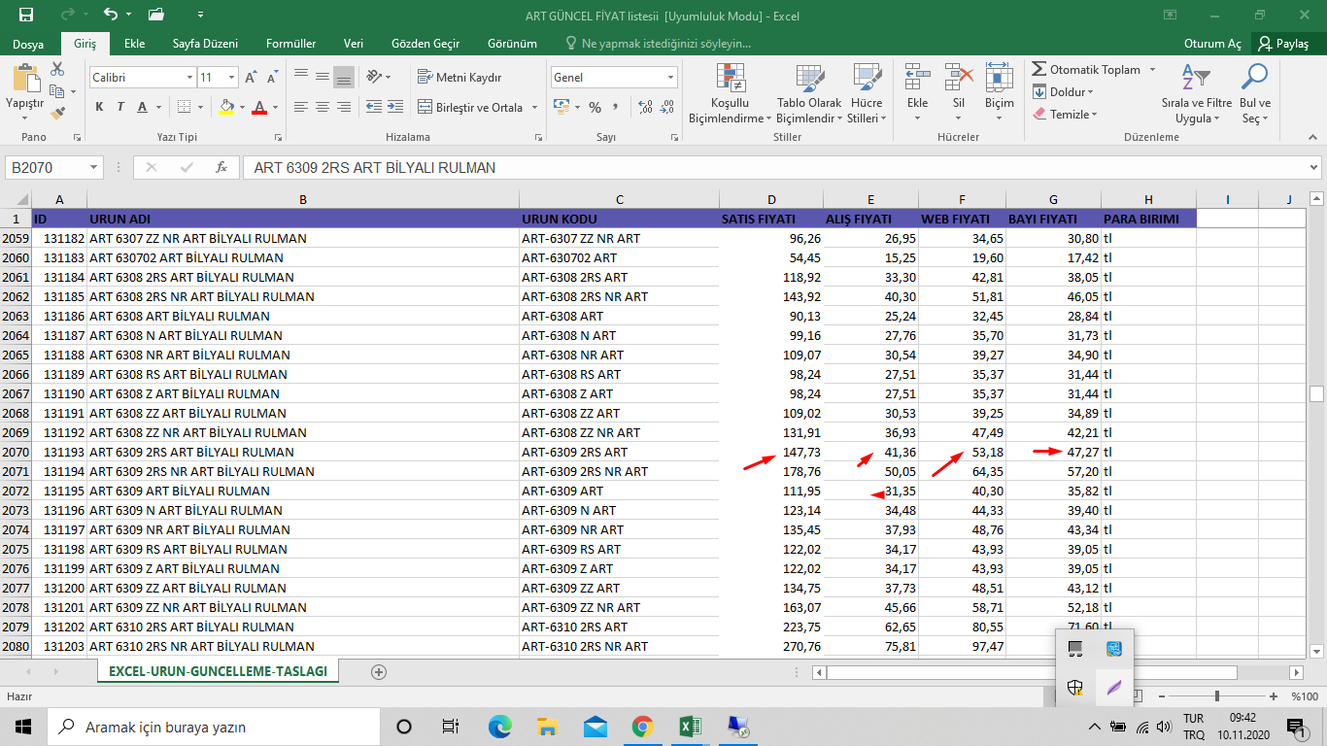Click the Name Box showing B2070

[47, 168]
